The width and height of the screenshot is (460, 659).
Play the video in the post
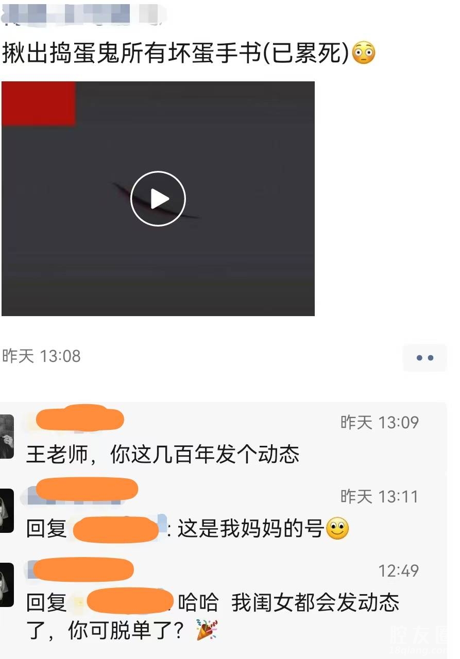(x=158, y=199)
